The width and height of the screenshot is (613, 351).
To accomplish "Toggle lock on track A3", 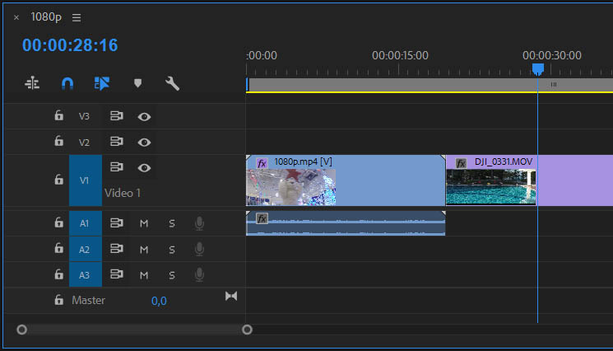I will [x=58, y=274].
